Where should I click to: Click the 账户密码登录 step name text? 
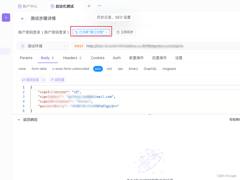pyautogui.click(x=43, y=32)
